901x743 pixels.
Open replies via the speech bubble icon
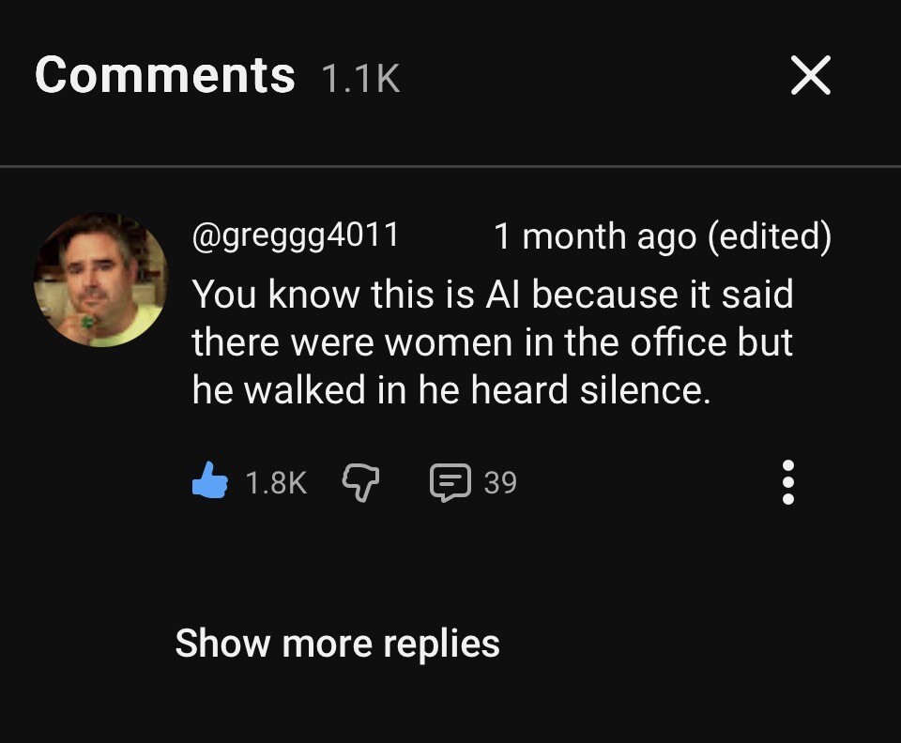pos(450,482)
